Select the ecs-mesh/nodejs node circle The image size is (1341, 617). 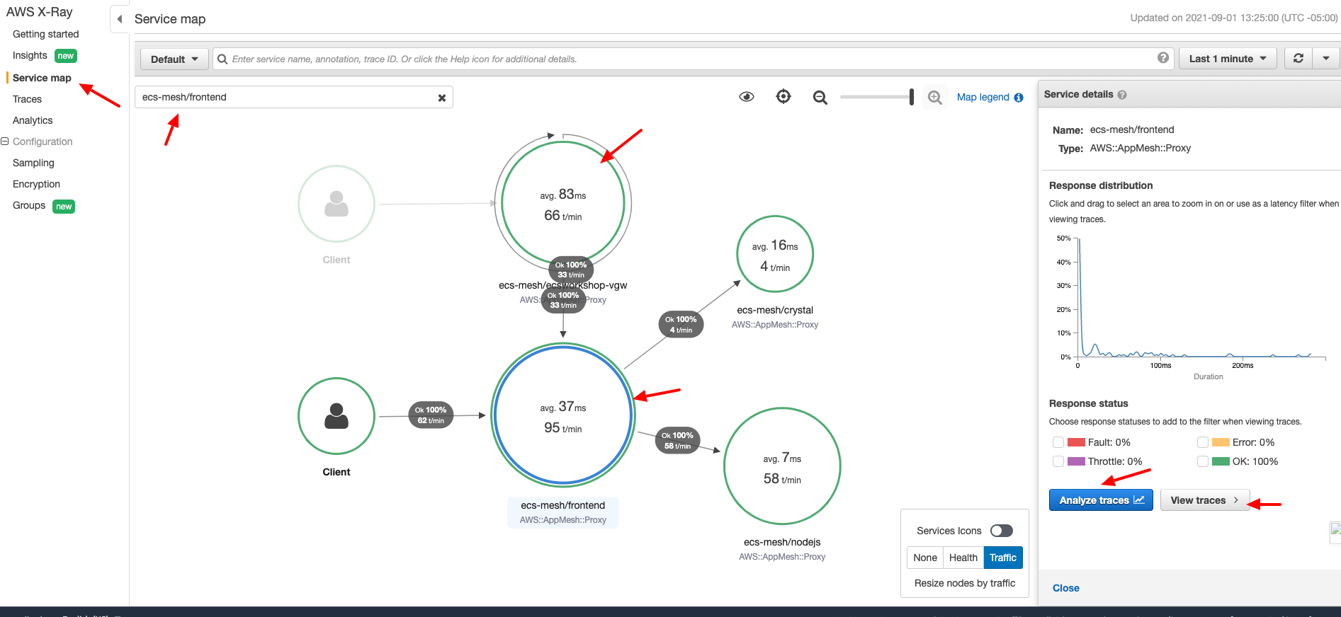click(782, 466)
